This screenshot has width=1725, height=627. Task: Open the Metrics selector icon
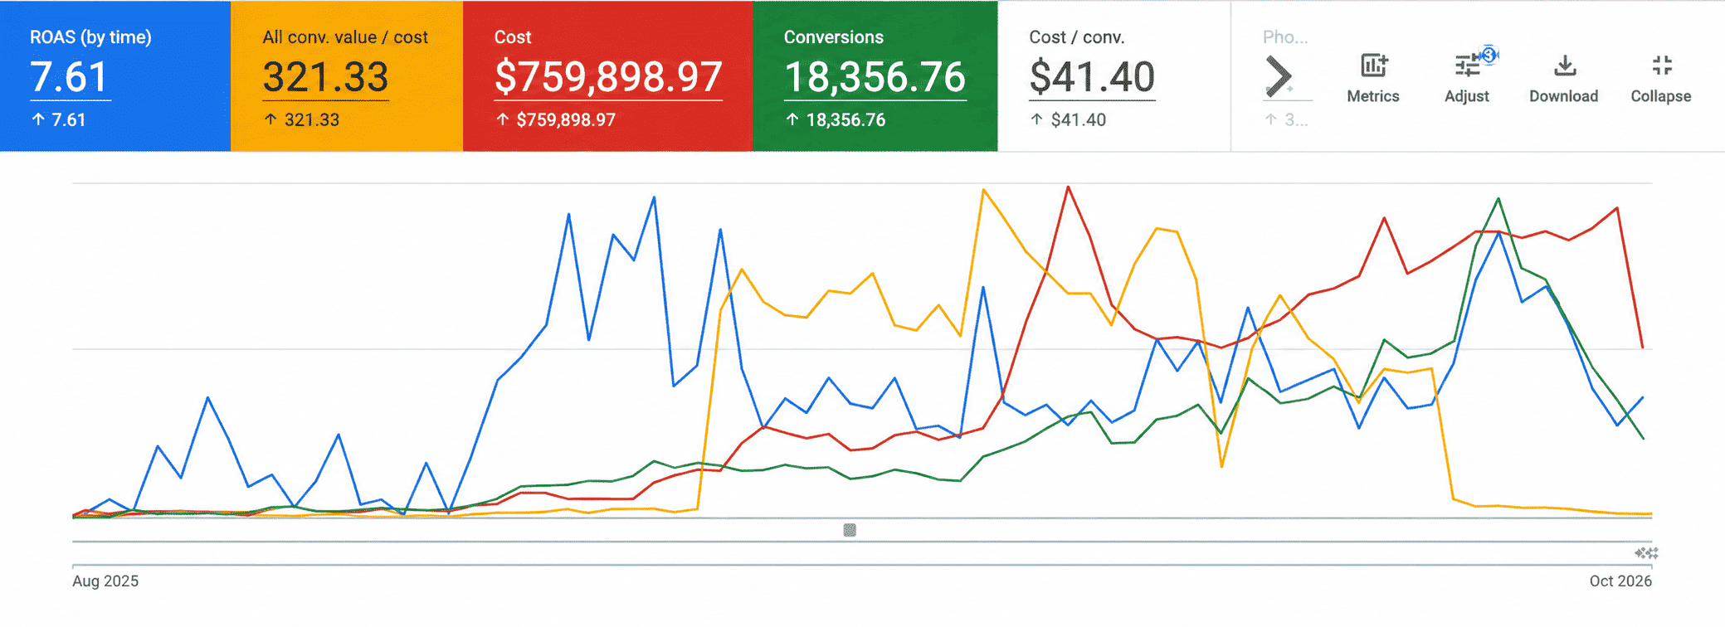point(1373,66)
